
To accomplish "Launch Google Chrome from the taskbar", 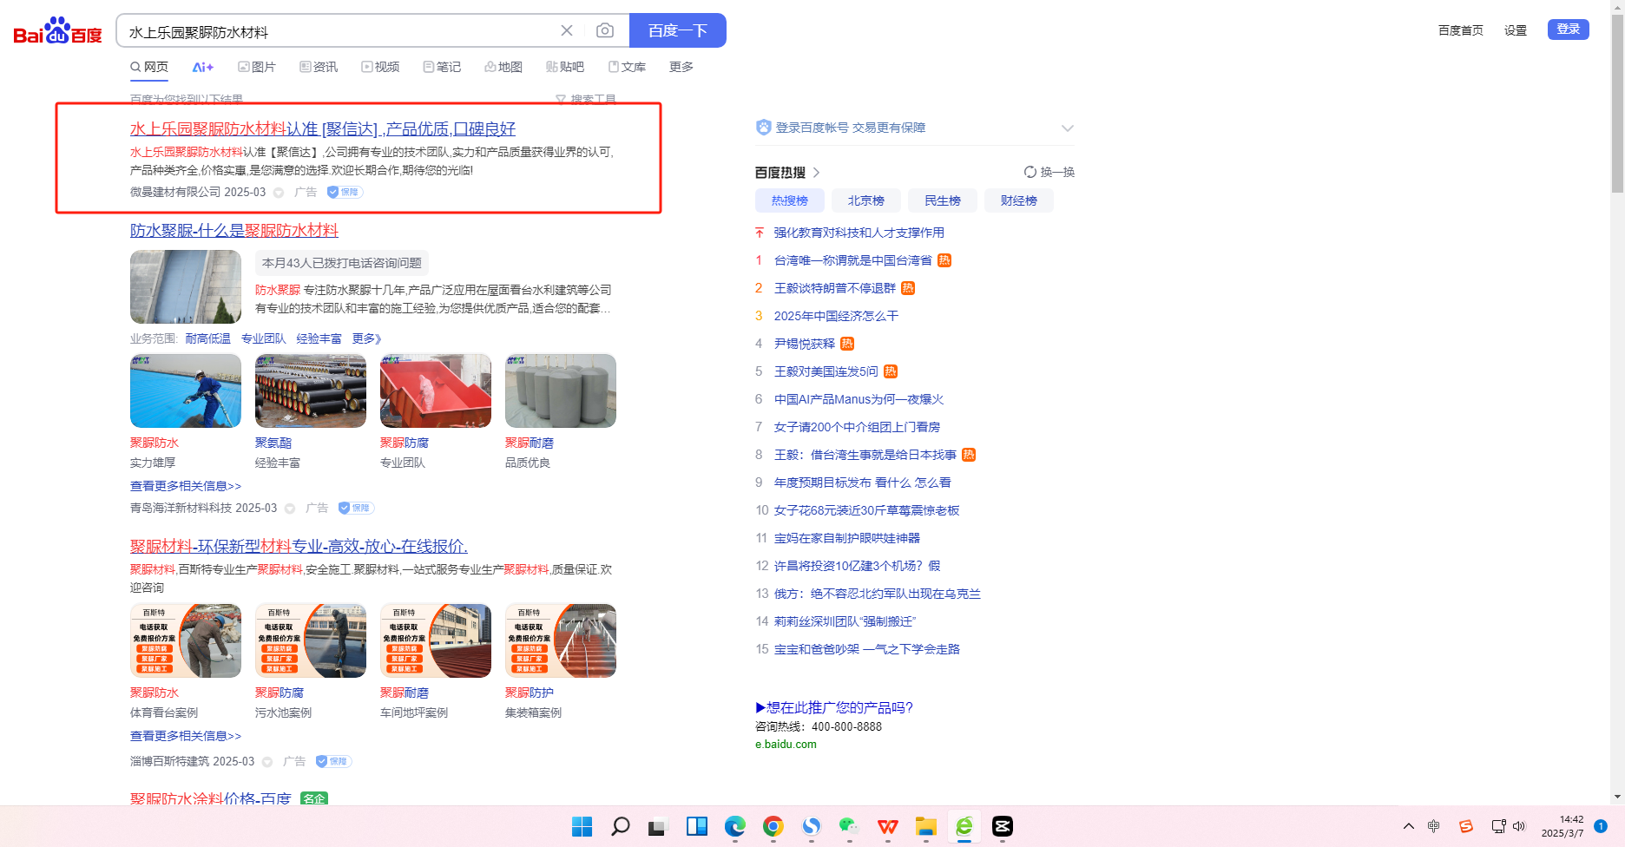I will pyautogui.click(x=773, y=826).
